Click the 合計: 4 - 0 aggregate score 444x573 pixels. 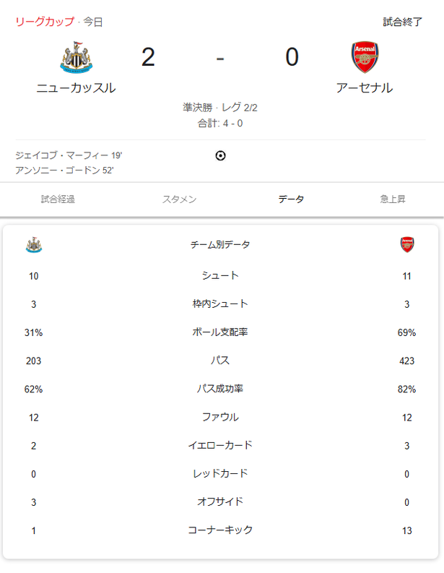[x=220, y=123]
